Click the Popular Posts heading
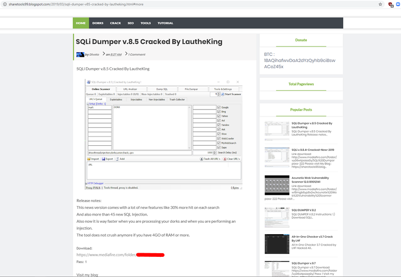This screenshot has height=277, width=401. tap(301, 110)
